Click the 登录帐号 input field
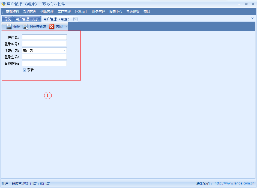257x188 pixels. (44, 44)
